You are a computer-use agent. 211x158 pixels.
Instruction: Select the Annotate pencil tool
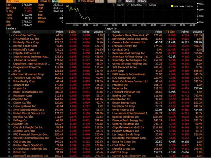134,5
